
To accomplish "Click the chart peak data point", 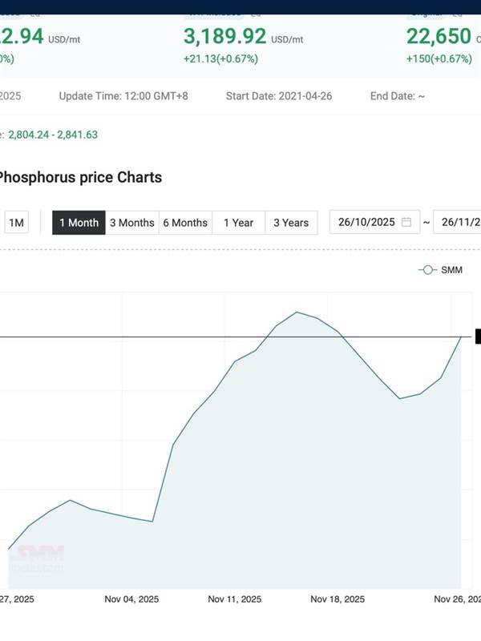I will [297, 312].
